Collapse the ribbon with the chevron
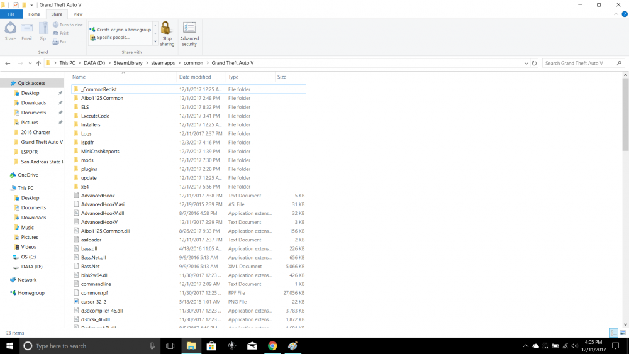The height and width of the screenshot is (354, 629). pyautogui.click(x=616, y=14)
